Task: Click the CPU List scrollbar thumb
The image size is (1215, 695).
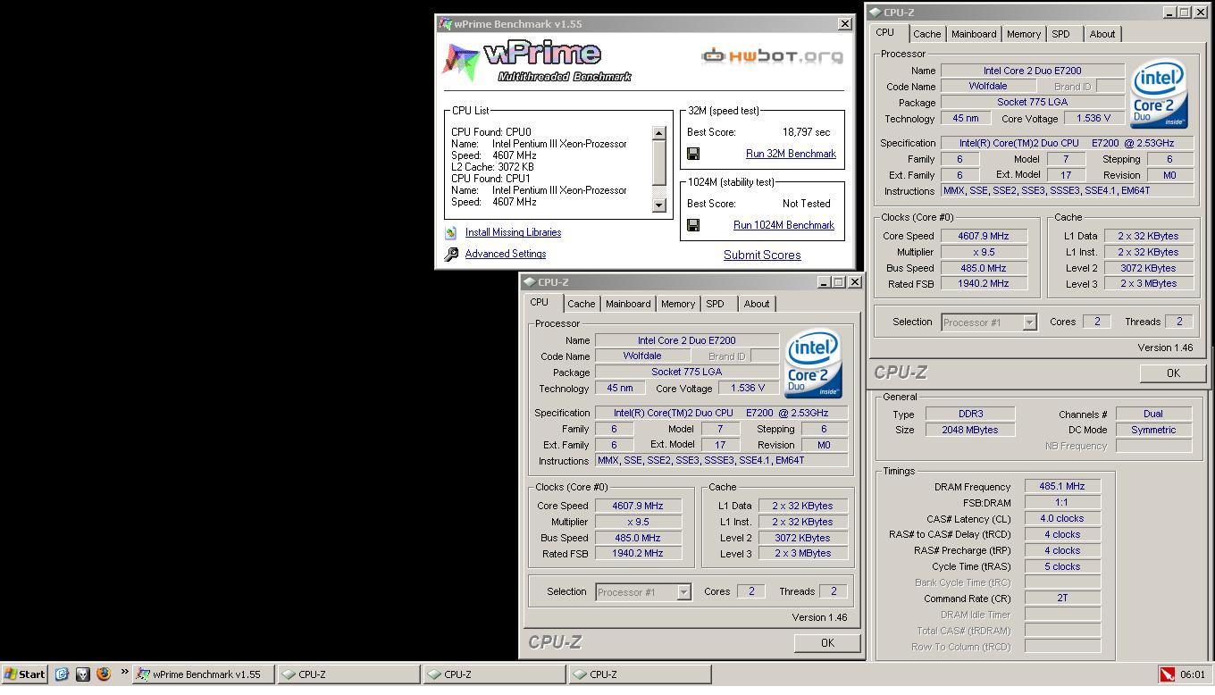Action: 659,163
